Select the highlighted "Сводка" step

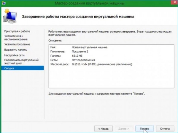pyautogui.click(x=23, y=68)
